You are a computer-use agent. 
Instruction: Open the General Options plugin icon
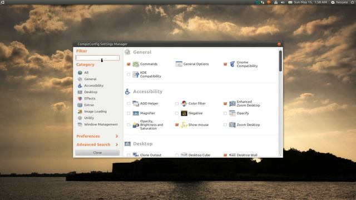[x=179, y=64]
